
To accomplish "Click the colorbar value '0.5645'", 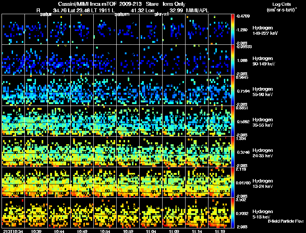I will coord(242,77).
